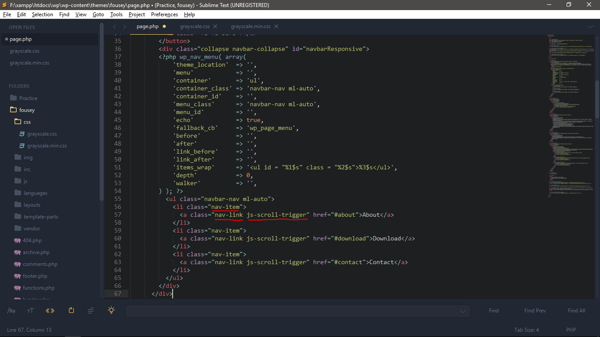Toggle in selection search option
600x337 pixels.
91,311
